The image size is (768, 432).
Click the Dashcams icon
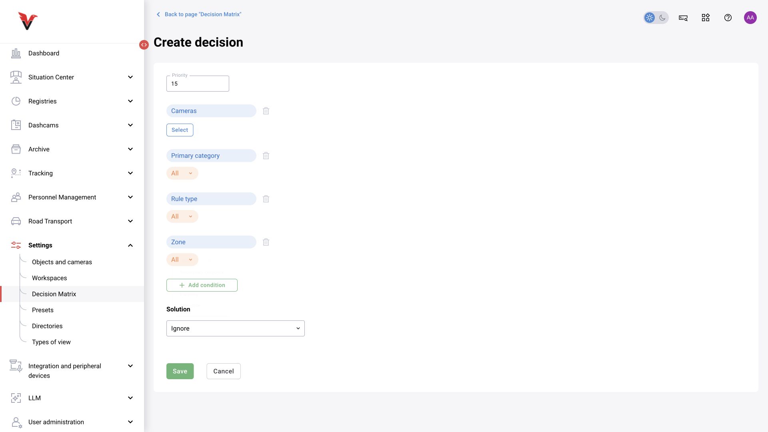point(16,125)
